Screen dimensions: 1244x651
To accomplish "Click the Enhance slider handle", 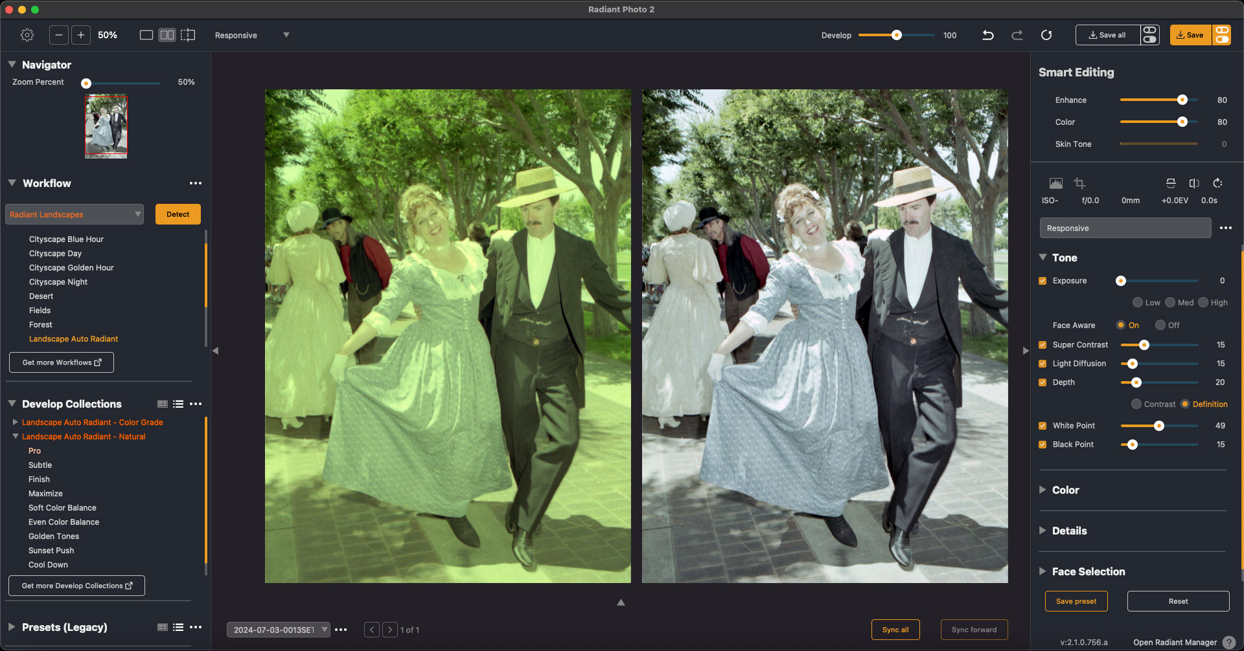I will tap(1182, 100).
